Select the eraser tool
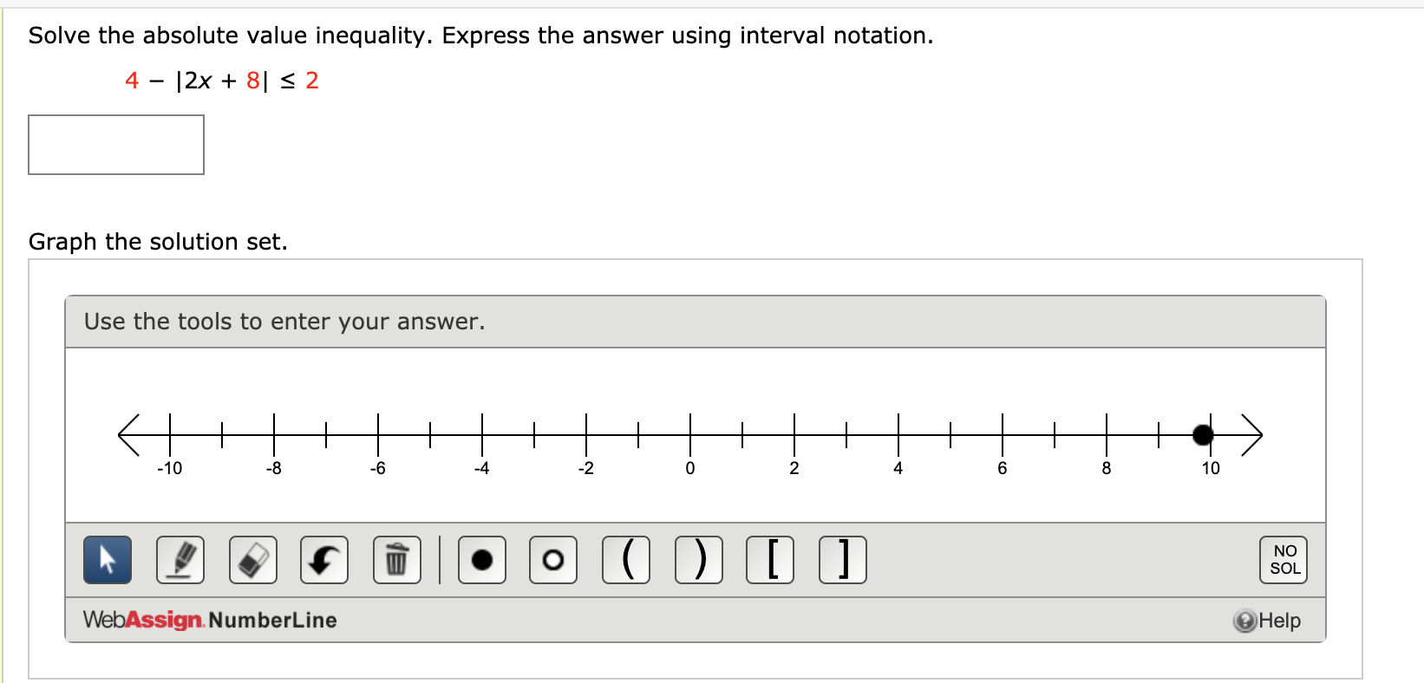 click(252, 560)
